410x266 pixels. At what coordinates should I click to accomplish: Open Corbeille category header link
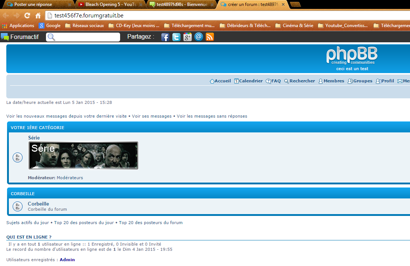pyautogui.click(x=23, y=194)
